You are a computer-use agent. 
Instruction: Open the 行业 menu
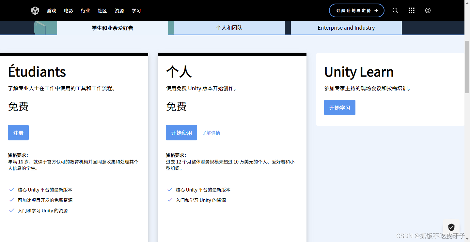coord(86,11)
